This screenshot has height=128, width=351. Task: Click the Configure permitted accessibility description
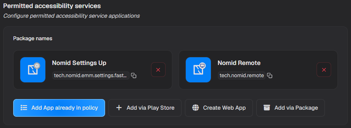point(71,16)
